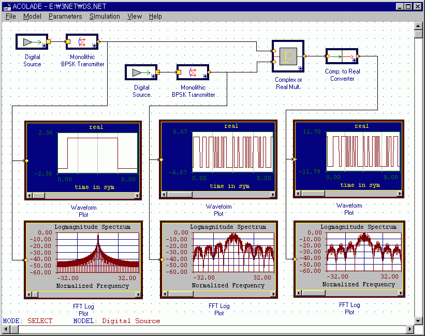Click the 'MODEL: Digital Source' status text
425x336 pixels.
point(116,321)
